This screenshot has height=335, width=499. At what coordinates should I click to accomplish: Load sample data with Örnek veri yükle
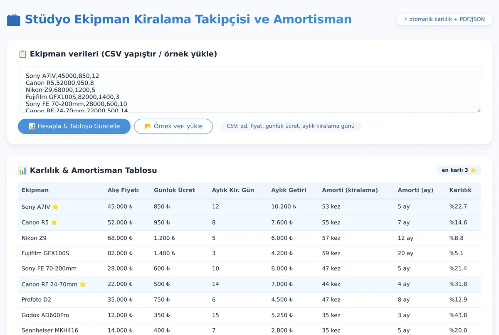point(173,126)
